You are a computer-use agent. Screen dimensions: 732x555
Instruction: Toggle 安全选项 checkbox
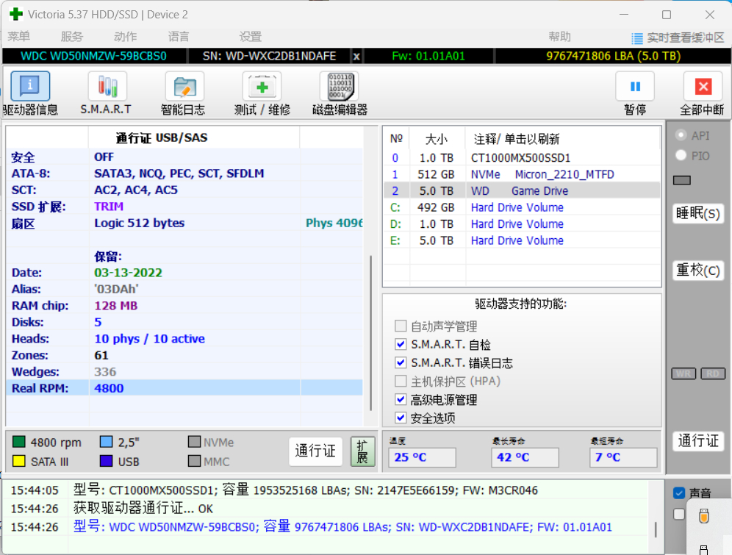click(x=401, y=418)
